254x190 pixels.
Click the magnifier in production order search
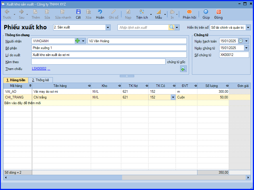pos(172,27)
